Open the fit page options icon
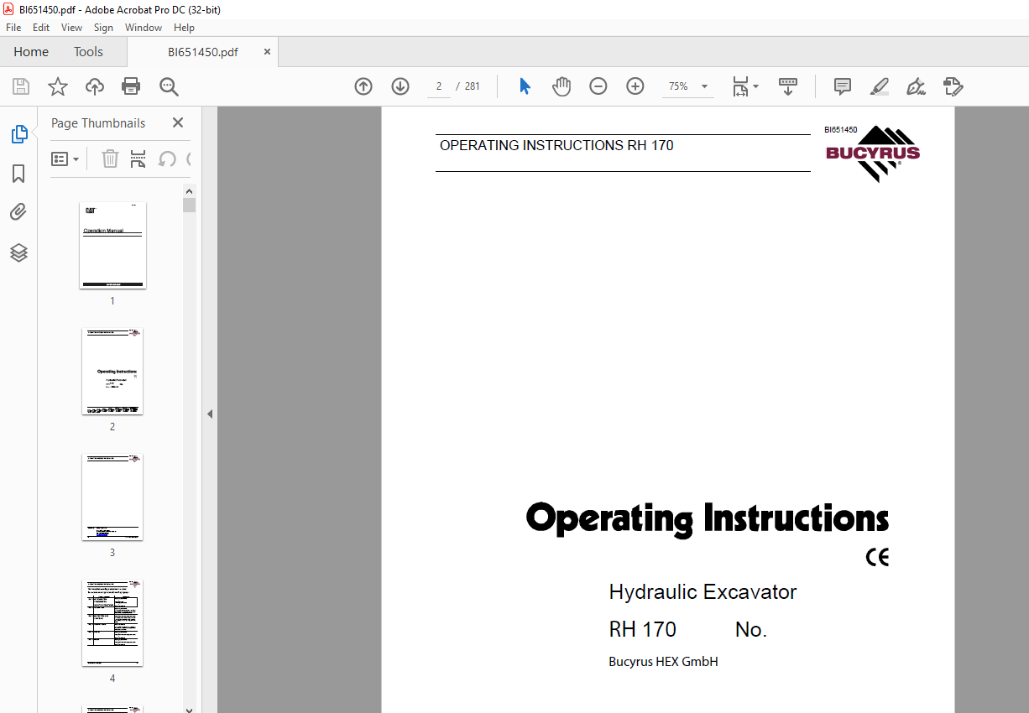1029x713 pixels. click(740, 86)
